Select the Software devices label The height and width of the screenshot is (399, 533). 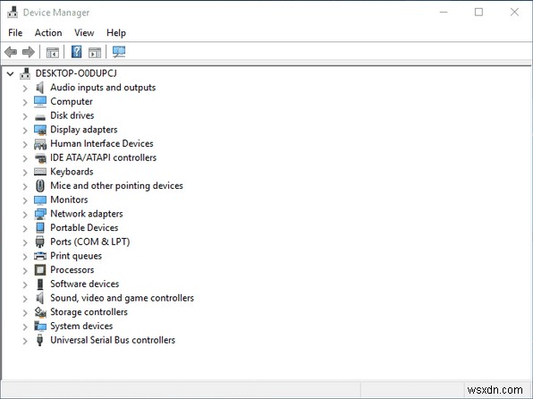click(x=85, y=284)
